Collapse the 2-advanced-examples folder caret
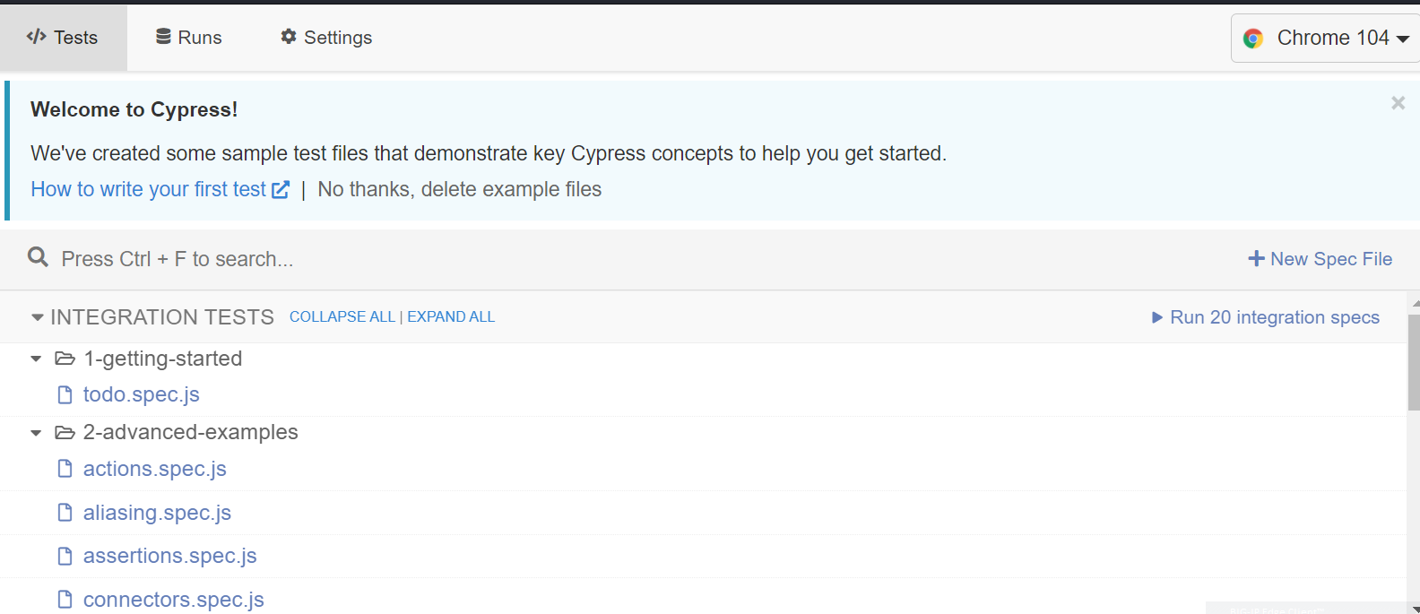Viewport: 1420px width, 614px height. [36, 433]
